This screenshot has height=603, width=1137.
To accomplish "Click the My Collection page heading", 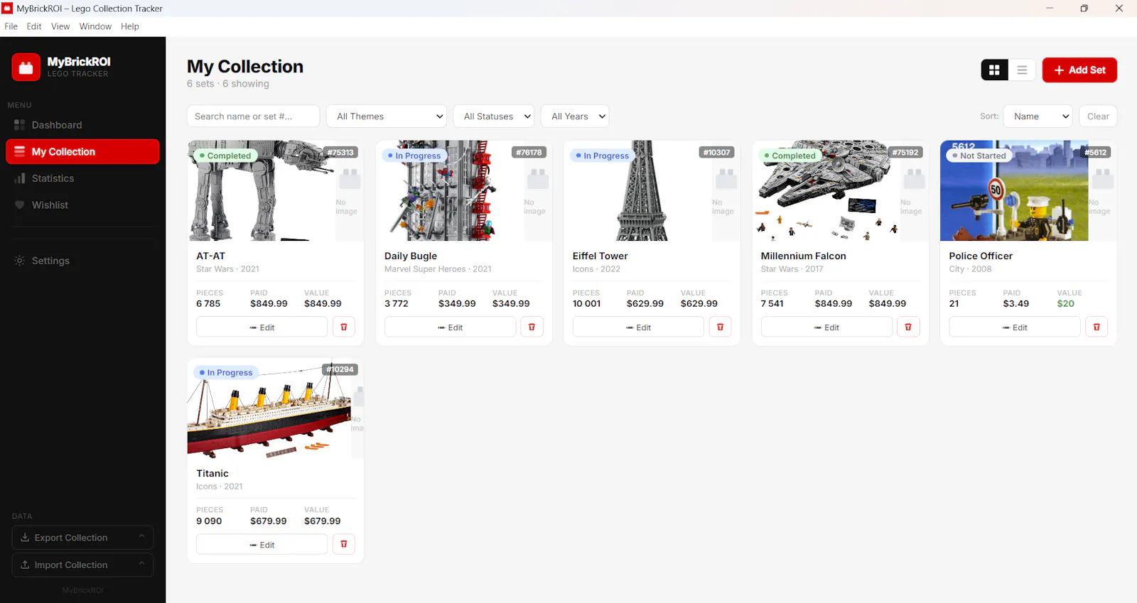I will pyautogui.click(x=245, y=67).
